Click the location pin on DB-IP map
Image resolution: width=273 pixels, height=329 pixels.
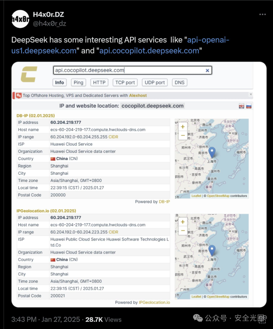point(212,152)
